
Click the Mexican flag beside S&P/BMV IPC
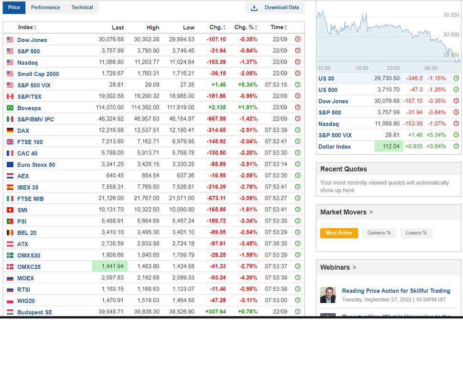pyautogui.click(x=10, y=119)
